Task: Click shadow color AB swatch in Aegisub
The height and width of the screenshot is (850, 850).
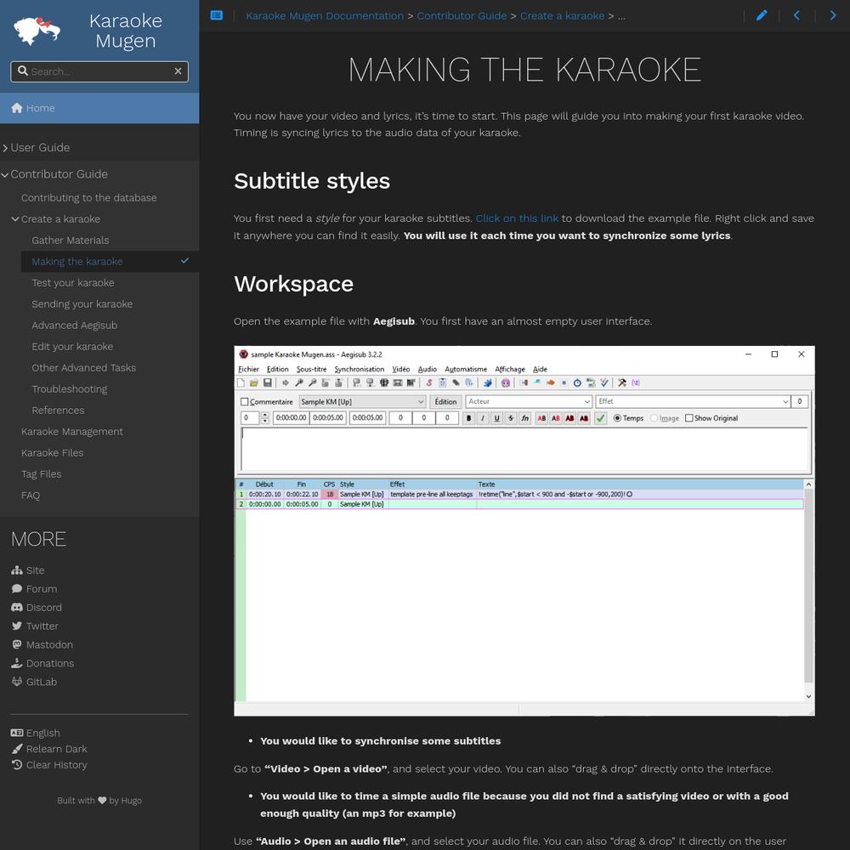Action: click(x=584, y=418)
